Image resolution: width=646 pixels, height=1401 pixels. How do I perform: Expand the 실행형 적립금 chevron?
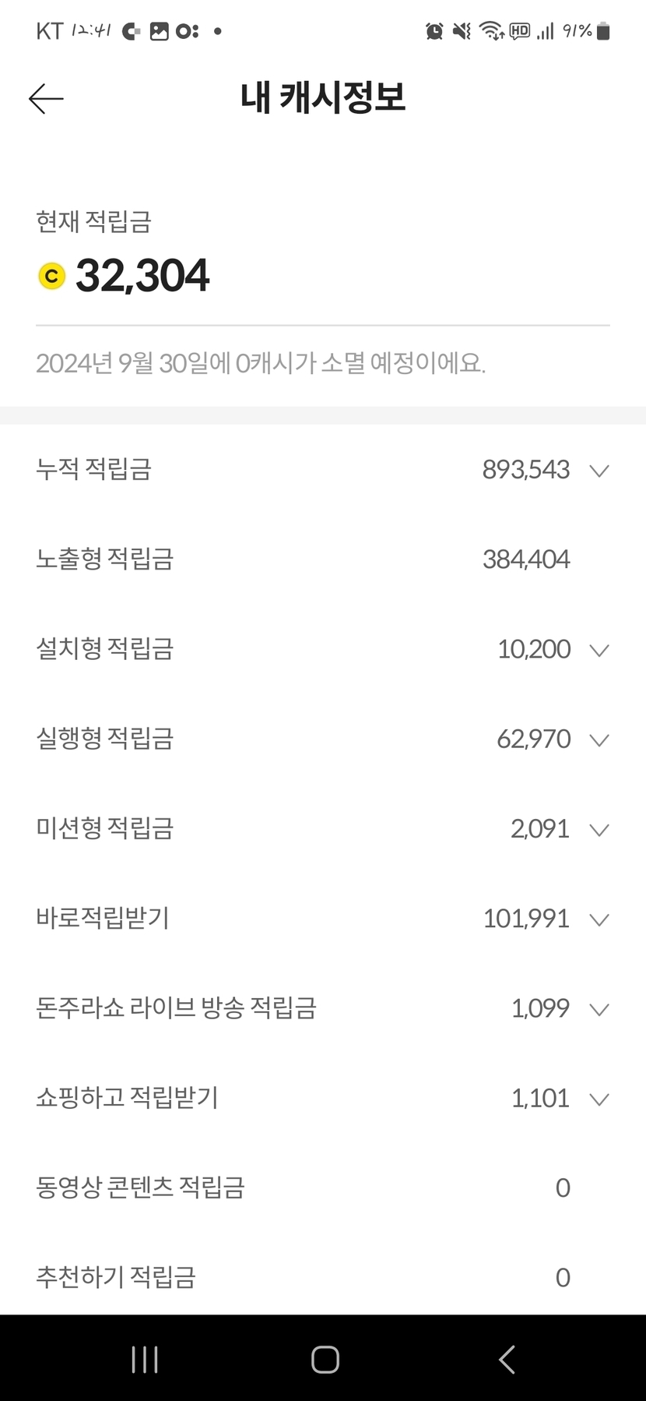[599, 739]
